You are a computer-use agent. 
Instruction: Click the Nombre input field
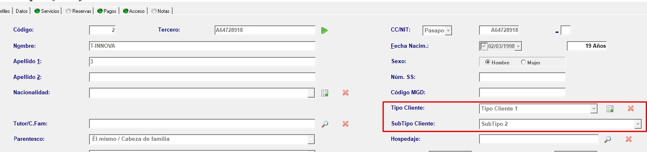[202, 46]
